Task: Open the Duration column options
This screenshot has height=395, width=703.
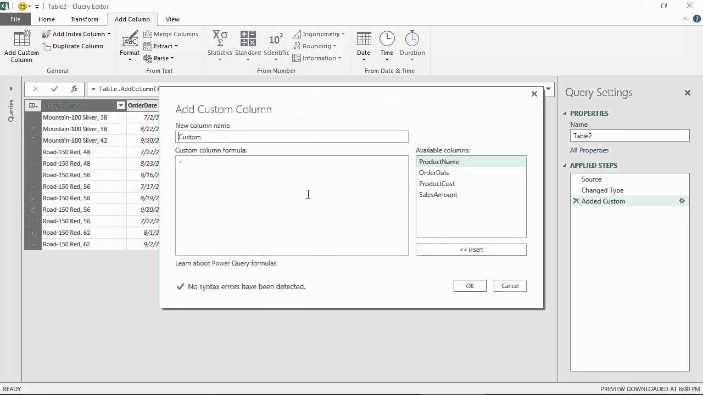Action: 412,47
